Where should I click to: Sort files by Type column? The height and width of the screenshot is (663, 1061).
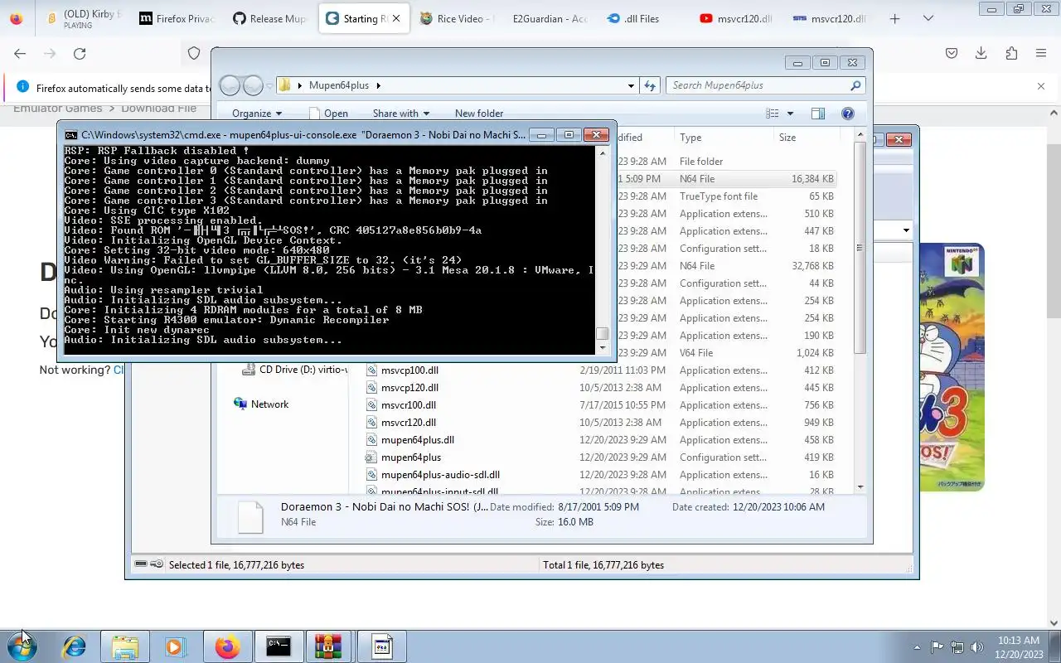724,138
